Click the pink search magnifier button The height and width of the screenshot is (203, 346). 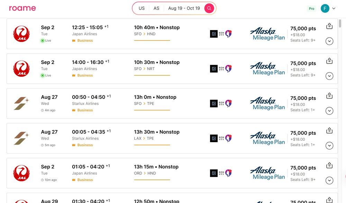pyautogui.click(x=209, y=8)
